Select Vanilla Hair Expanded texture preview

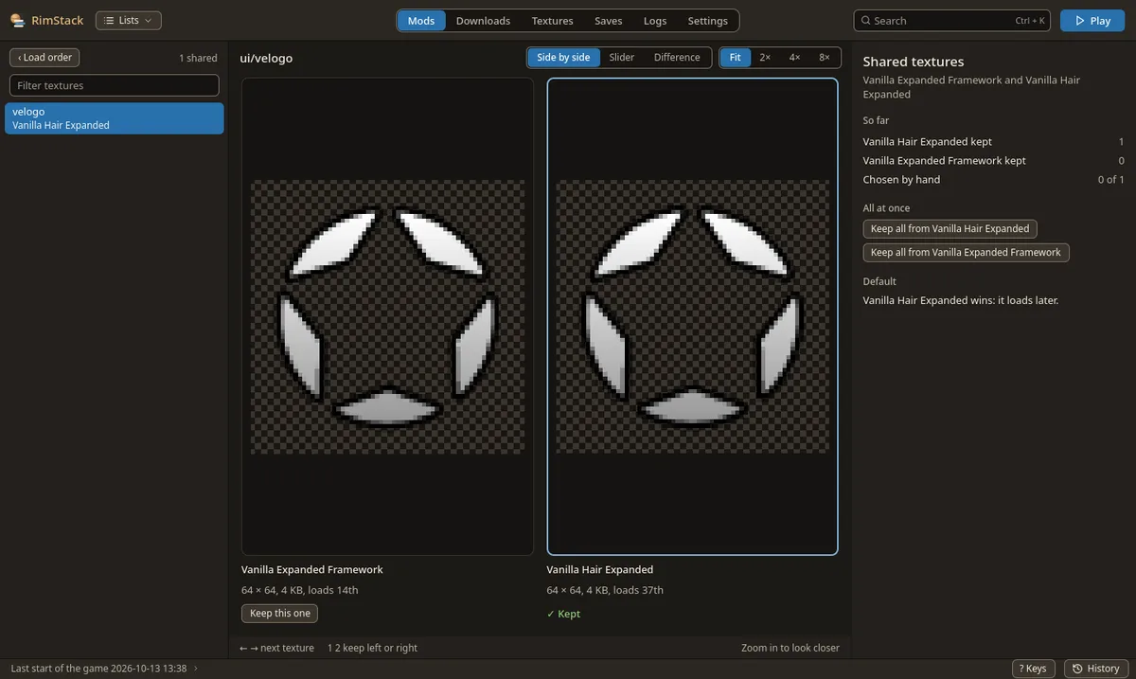click(693, 316)
